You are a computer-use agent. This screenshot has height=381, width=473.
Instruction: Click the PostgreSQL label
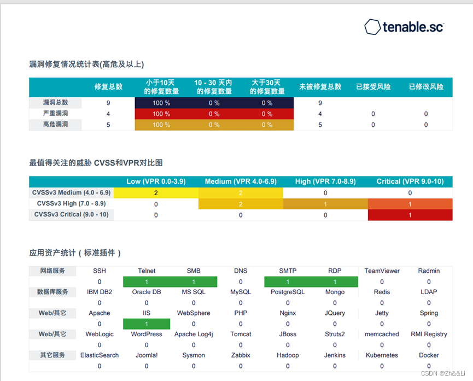pyautogui.click(x=288, y=292)
